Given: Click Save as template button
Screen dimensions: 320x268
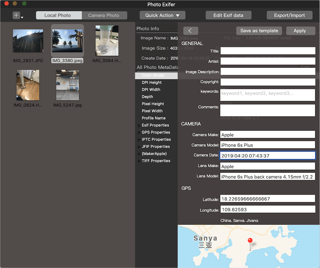Looking at the screenshot, I should [259, 31].
